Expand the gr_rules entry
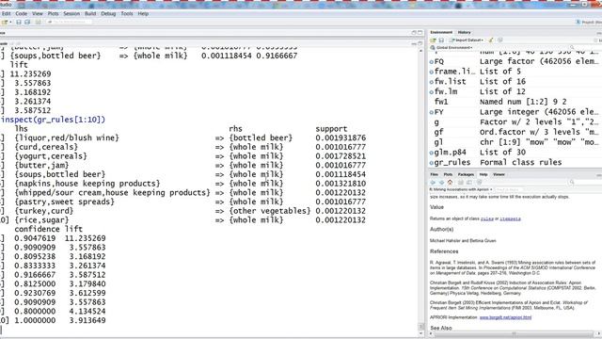Screen dimensions: 602x339 pos(432,163)
